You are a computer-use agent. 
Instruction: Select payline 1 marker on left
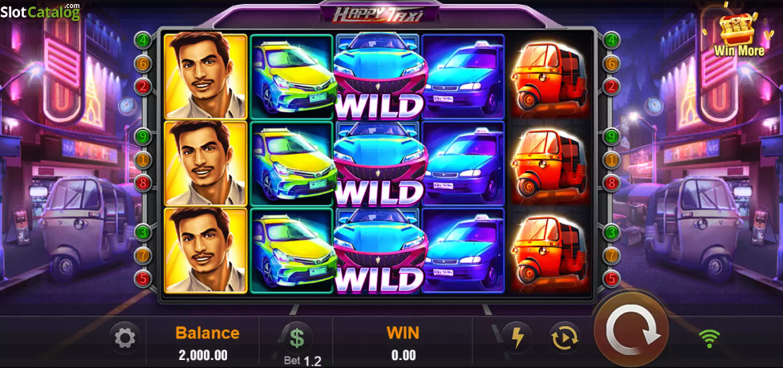pos(143,160)
